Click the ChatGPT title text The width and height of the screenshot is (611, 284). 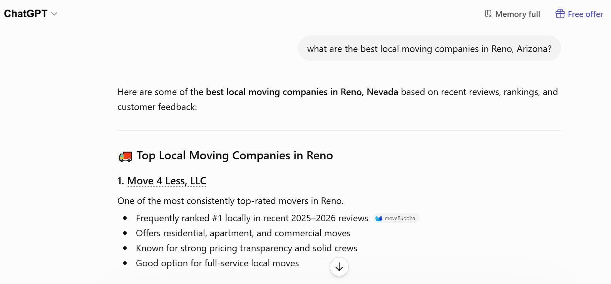[25, 14]
